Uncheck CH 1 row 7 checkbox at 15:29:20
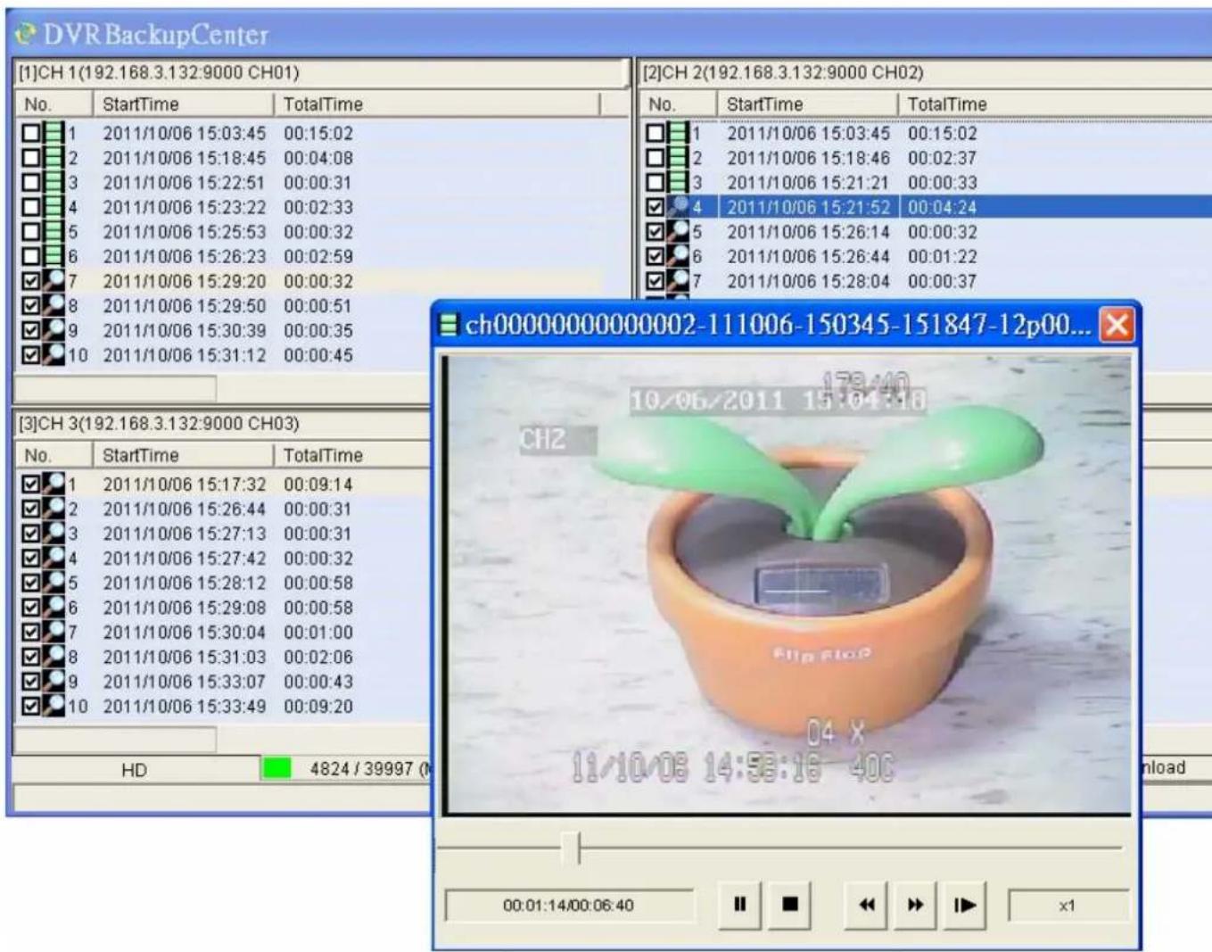The height and width of the screenshot is (952, 1212). pyautogui.click(x=31, y=281)
